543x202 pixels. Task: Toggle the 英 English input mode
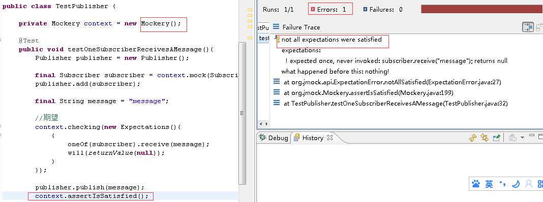click(x=489, y=184)
